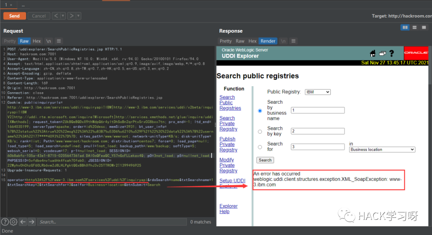Open search settings gear icon
Image resolution: width=432 pixels, height=235 pixels.
[x=14, y=222]
